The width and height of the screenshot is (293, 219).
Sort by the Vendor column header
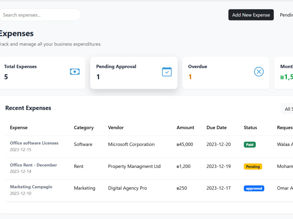(x=116, y=128)
